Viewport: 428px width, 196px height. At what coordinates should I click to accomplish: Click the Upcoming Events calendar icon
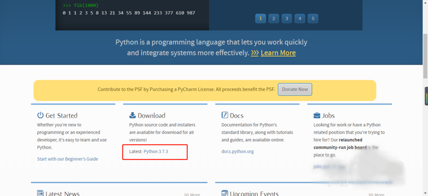[x=225, y=193]
